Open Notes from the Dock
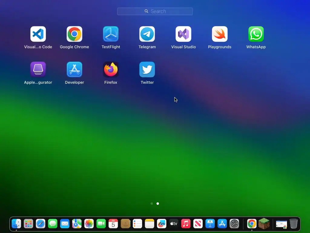310x233 pixels. tap(150, 224)
